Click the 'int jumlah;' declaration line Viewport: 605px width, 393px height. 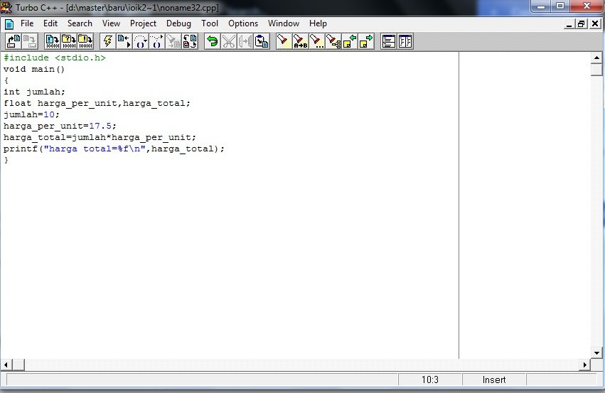pos(34,92)
